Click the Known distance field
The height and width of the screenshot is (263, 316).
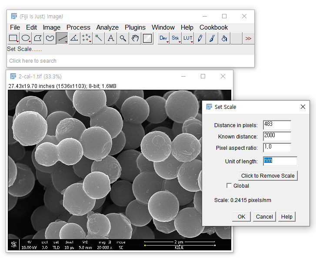pos(277,136)
